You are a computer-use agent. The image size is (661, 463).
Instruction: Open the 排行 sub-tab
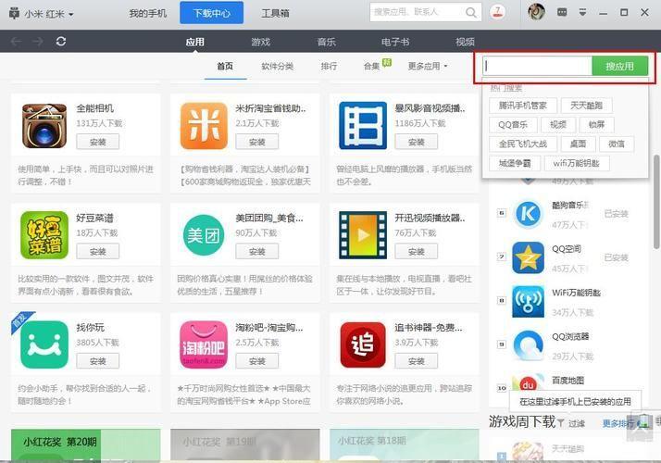click(329, 66)
